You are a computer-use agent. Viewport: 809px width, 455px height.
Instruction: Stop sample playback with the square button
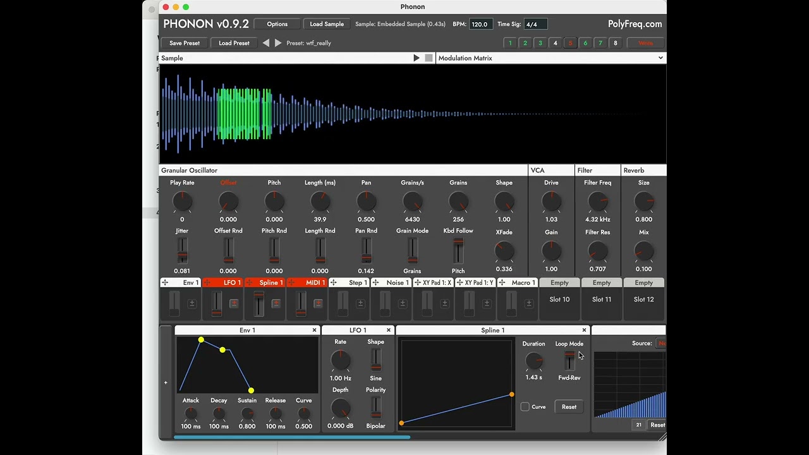click(x=429, y=58)
